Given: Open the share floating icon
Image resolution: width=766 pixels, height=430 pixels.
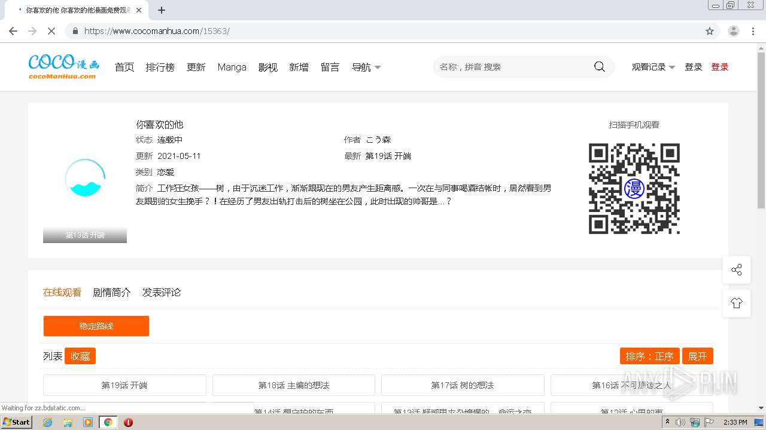Looking at the screenshot, I should 737,270.
